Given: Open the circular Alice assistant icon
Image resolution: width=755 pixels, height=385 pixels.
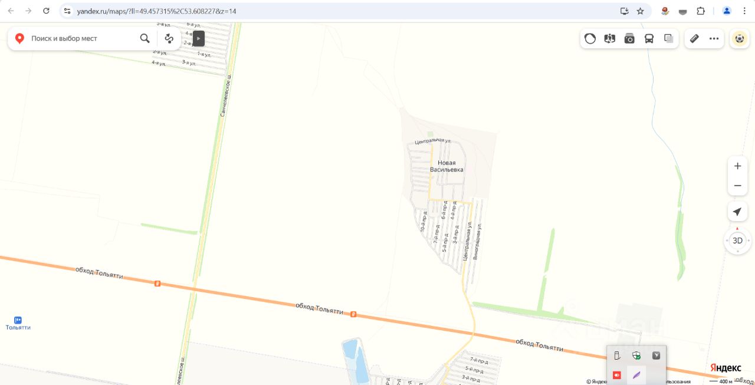Looking at the screenshot, I should point(590,38).
